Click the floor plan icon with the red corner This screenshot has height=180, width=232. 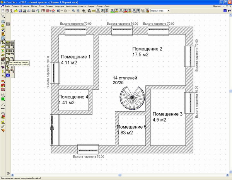[x=43, y=11]
